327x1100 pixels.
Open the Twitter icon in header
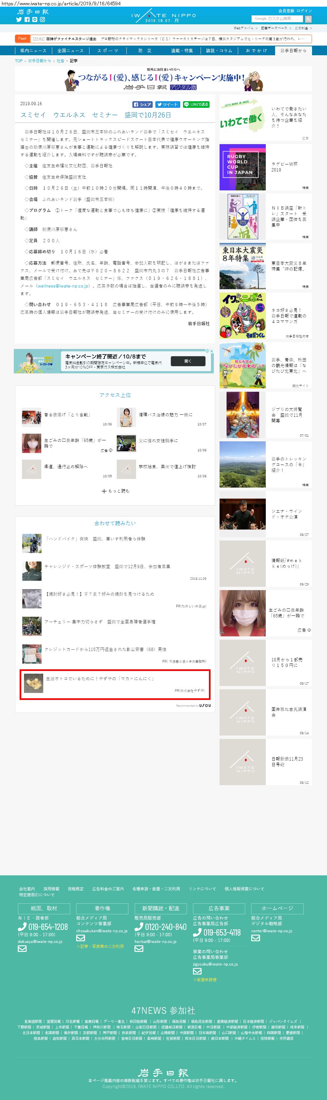19,20
